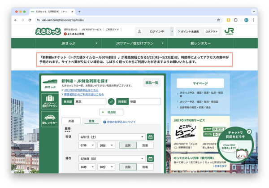Viewport: 269px width, 188px height.
Task: Open the Chrome three-dot menu
Action: point(253,20)
